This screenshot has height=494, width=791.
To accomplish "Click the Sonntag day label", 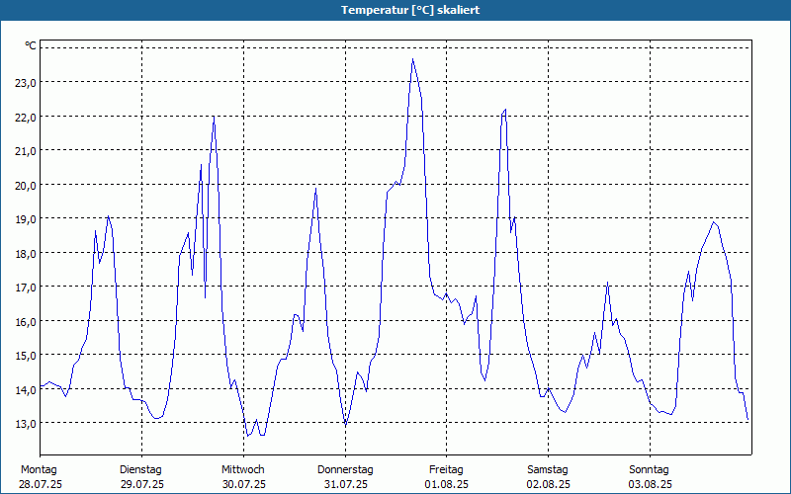I will 650,470.
